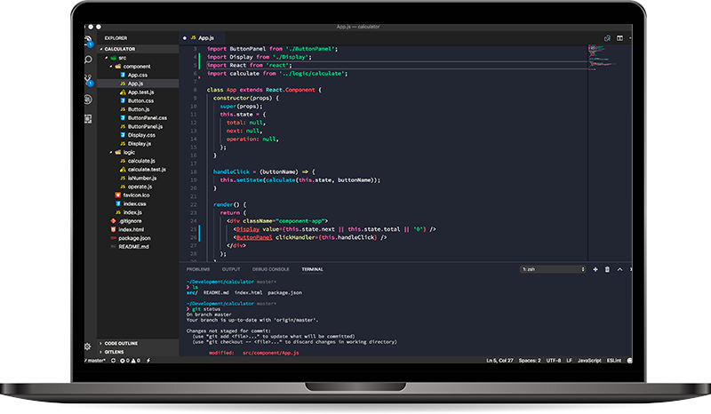Open Display.js file
Viewport: 711px width, 414px height.
pos(138,144)
